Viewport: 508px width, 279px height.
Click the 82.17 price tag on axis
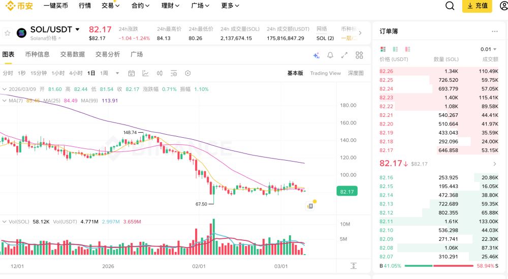(347, 192)
